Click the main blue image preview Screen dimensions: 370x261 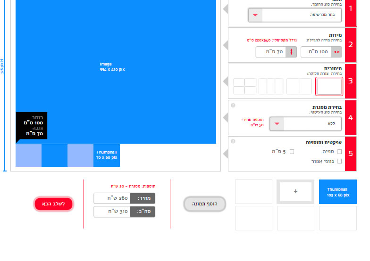pos(116,71)
